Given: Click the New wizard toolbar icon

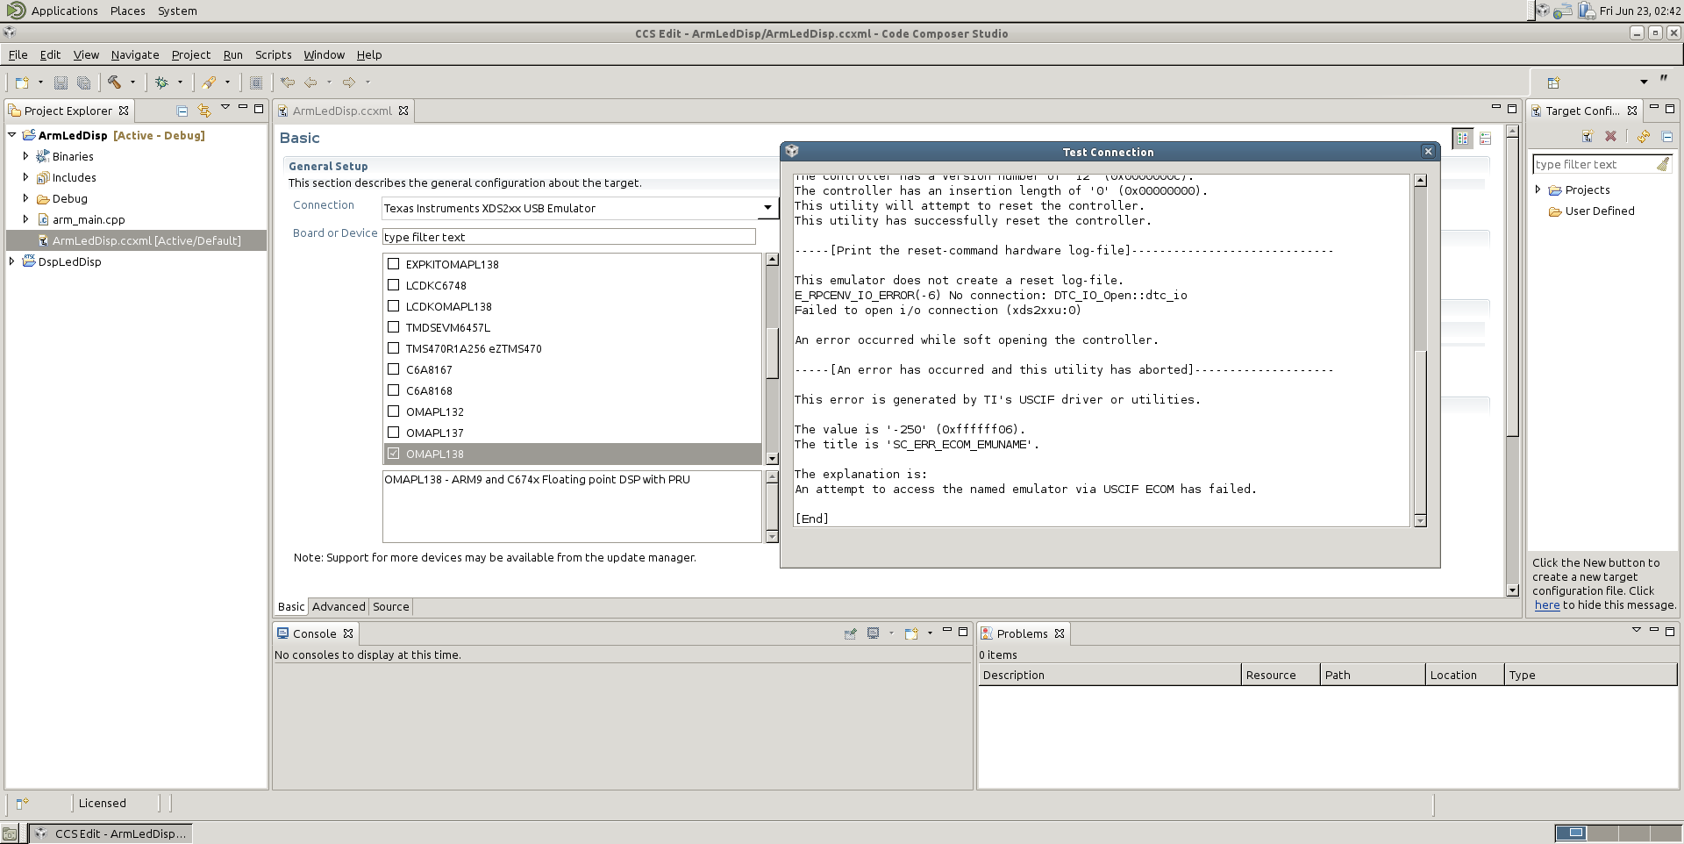Looking at the screenshot, I should (22, 82).
